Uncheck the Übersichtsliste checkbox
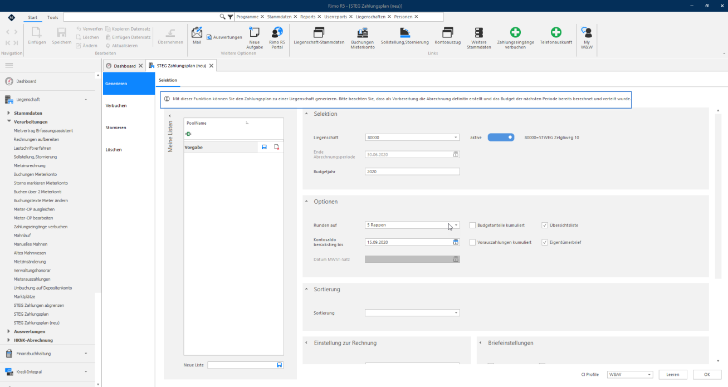This screenshot has width=728, height=387. pos(545,226)
